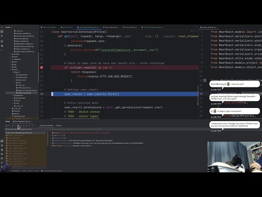Click the 'Good Morning' chat bubble overlay

235,84
